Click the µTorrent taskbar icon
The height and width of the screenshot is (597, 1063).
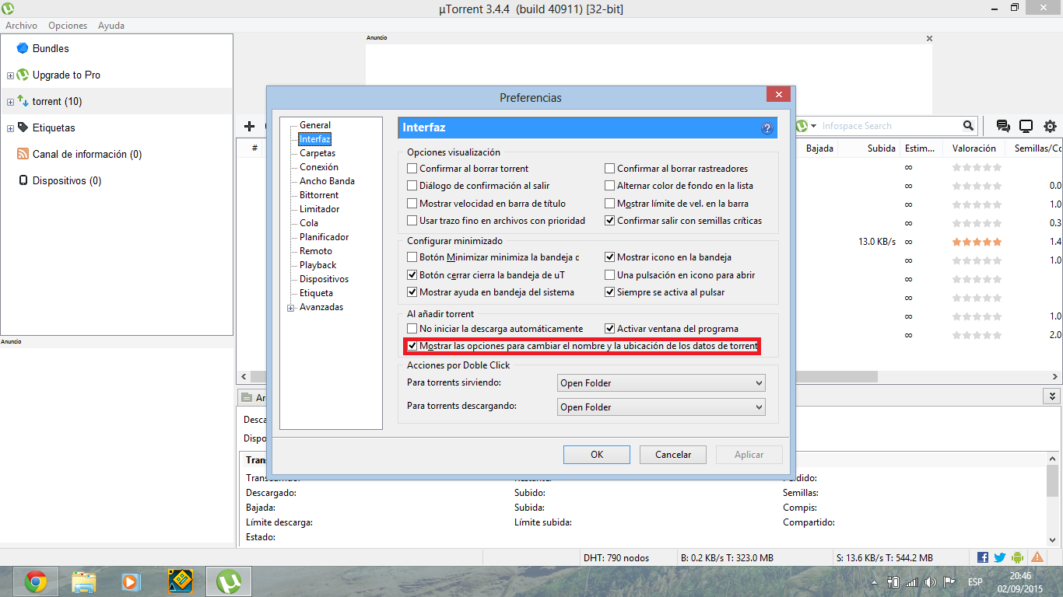(228, 581)
